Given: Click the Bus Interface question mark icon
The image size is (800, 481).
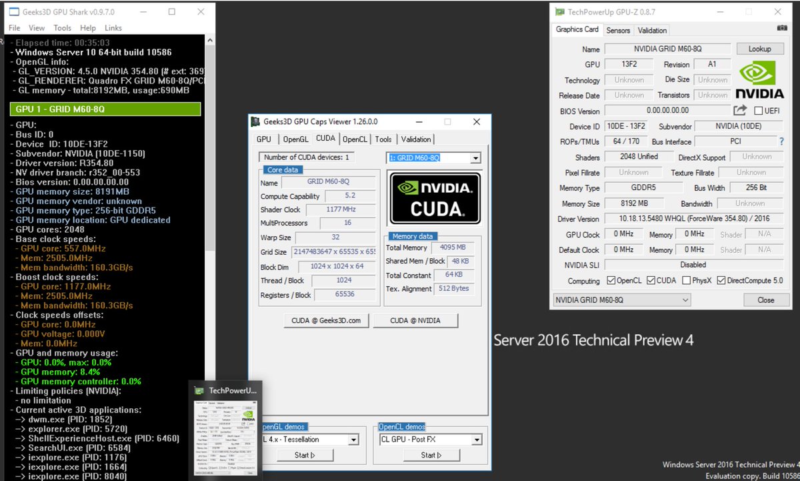Looking at the screenshot, I should pyautogui.click(x=781, y=141).
